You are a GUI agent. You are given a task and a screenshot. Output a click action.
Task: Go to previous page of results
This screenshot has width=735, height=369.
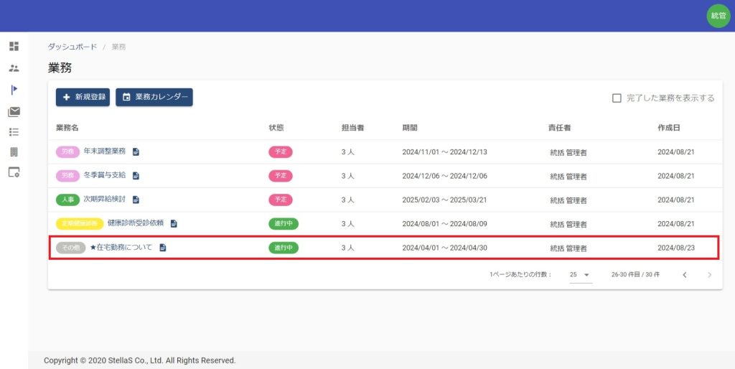click(685, 275)
